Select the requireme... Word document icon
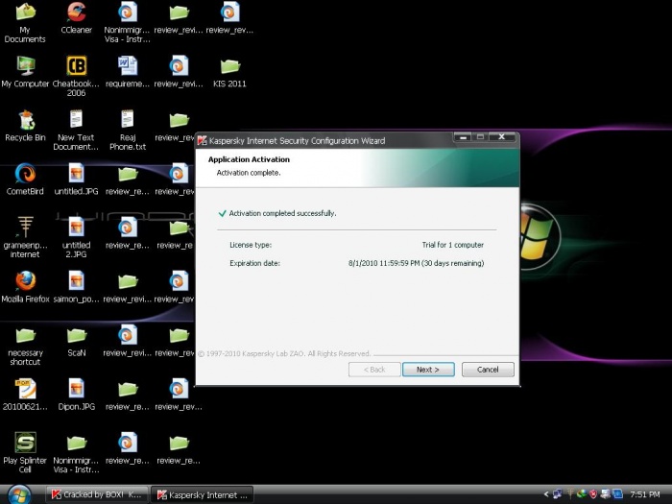 (x=128, y=72)
